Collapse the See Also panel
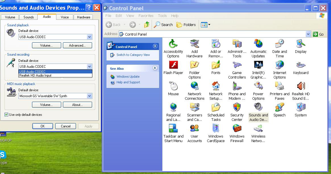 155,68
